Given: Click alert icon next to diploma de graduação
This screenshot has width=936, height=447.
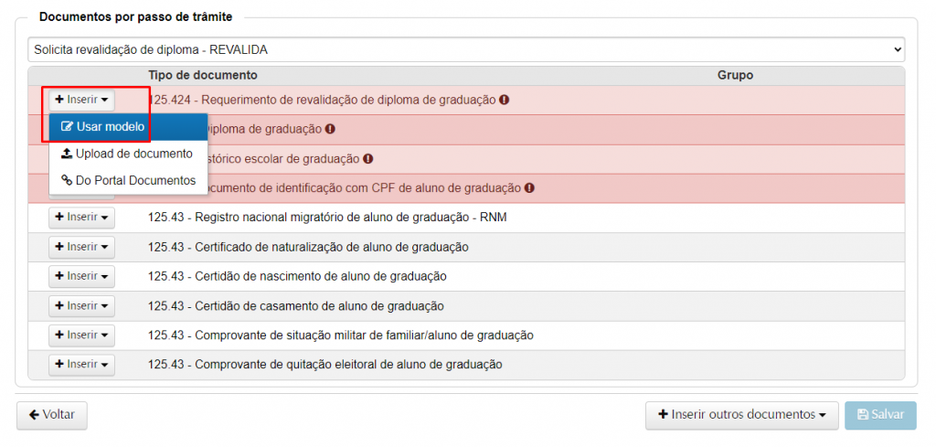Looking at the screenshot, I should (x=331, y=129).
